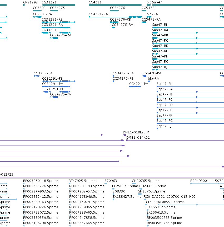
Task: Select EST GH20765.3prime
Action: tap(151, 191)
